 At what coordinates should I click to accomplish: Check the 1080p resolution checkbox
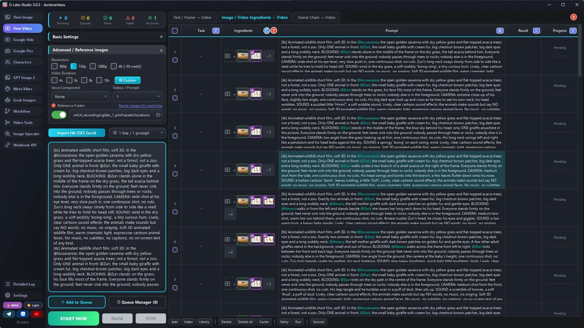coord(93,66)
